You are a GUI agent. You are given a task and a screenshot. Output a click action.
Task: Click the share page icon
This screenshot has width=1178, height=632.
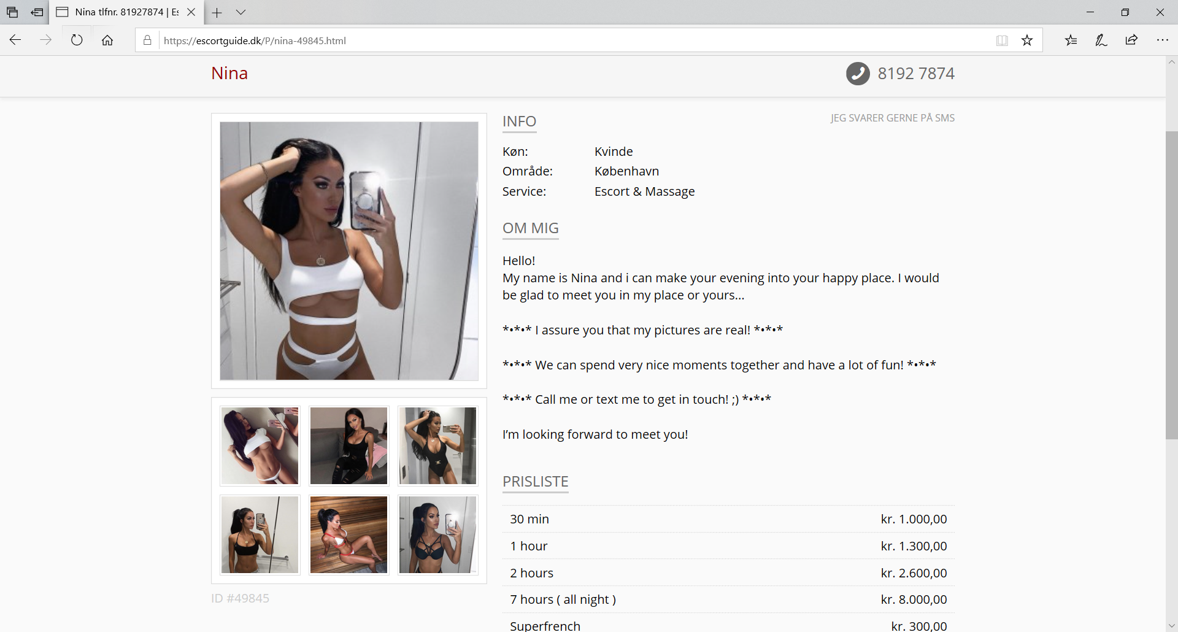click(x=1131, y=40)
